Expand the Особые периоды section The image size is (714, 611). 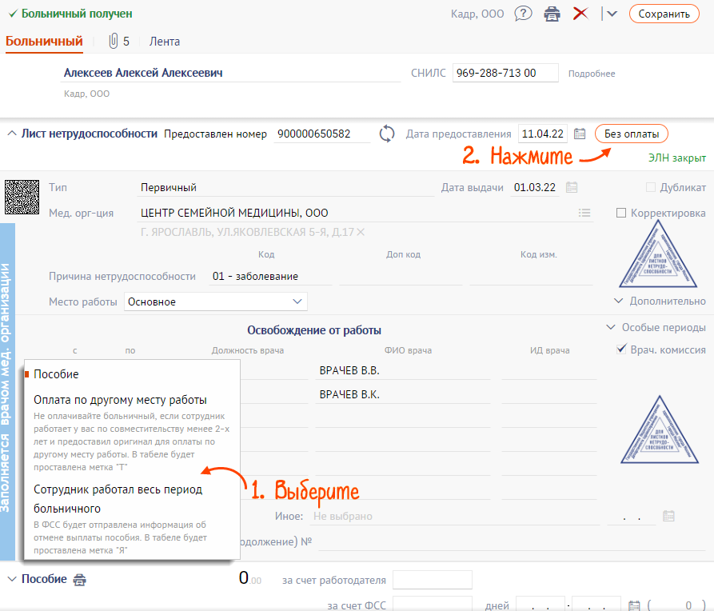tap(656, 328)
